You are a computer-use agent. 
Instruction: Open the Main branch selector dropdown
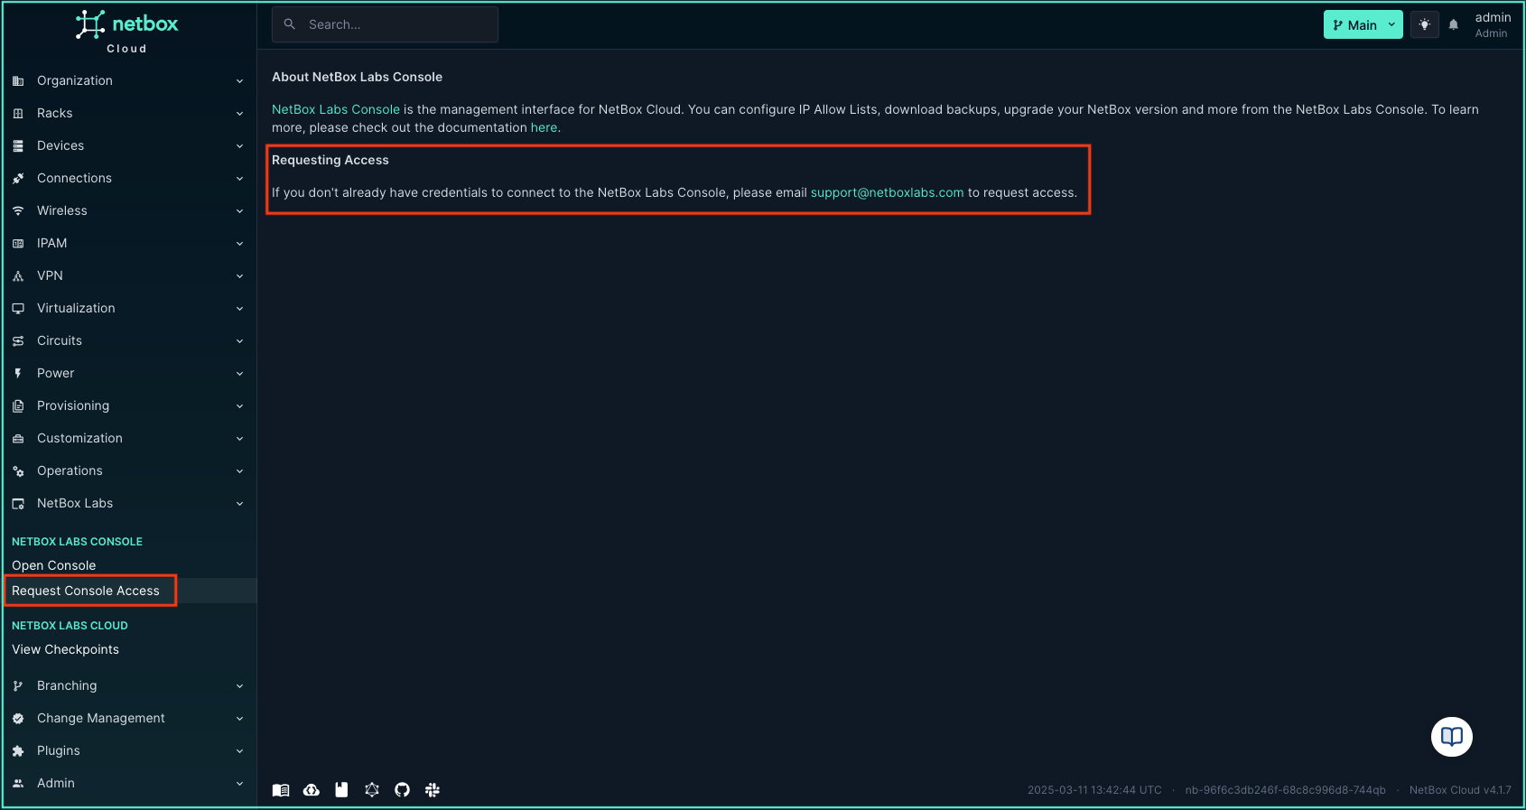[x=1363, y=25]
